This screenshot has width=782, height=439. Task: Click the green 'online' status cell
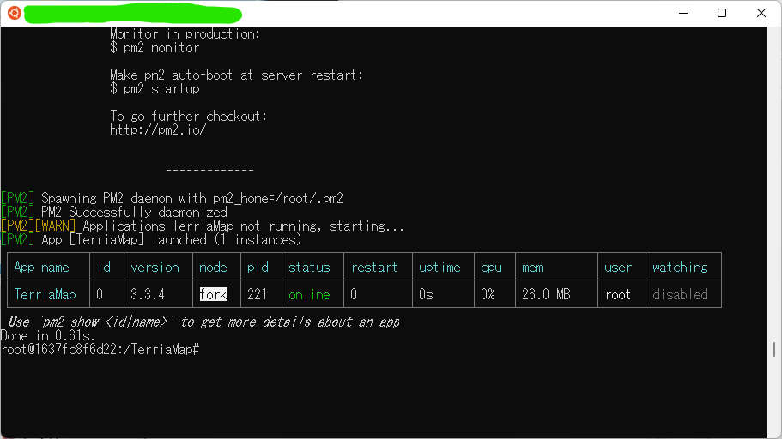pyautogui.click(x=309, y=294)
